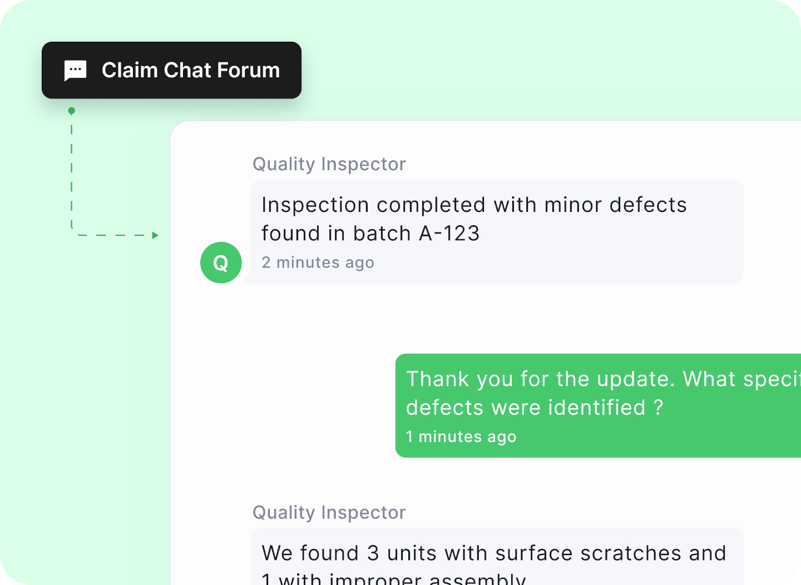Open the second Quality Inspector sender name
The width and height of the screenshot is (801, 585).
click(329, 513)
